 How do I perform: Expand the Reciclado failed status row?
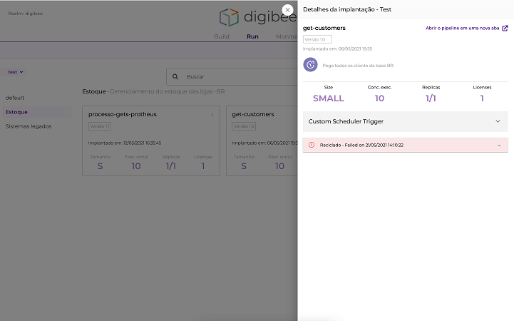pyautogui.click(x=498, y=145)
